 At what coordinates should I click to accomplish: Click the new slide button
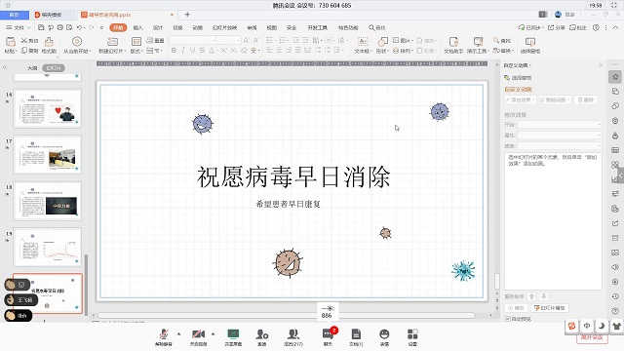coord(112,45)
